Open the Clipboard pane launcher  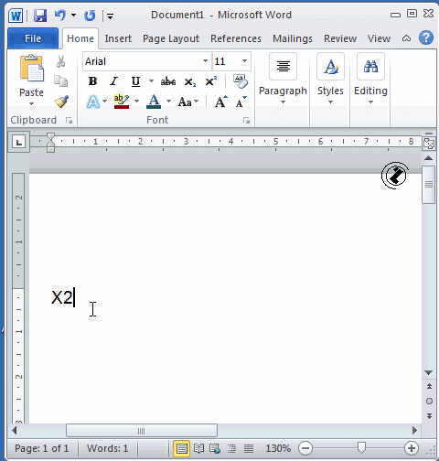click(69, 121)
